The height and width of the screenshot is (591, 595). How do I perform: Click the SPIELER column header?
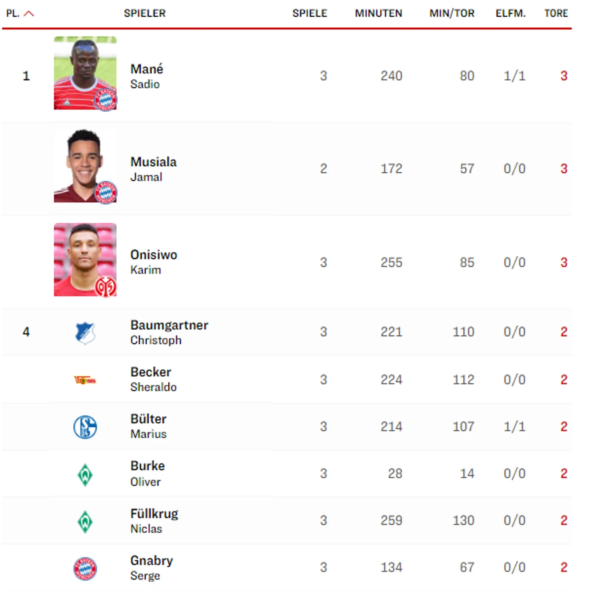[145, 13]
